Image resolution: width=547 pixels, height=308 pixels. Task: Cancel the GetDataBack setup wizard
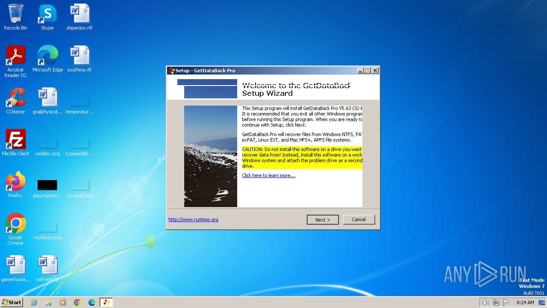tap(359, 219)
